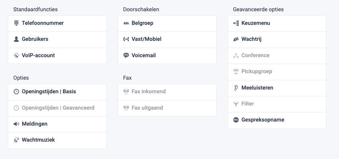Click the Gebruikers person icon
This screenshot has height=159, width=339.
click(x=16, y=39)
